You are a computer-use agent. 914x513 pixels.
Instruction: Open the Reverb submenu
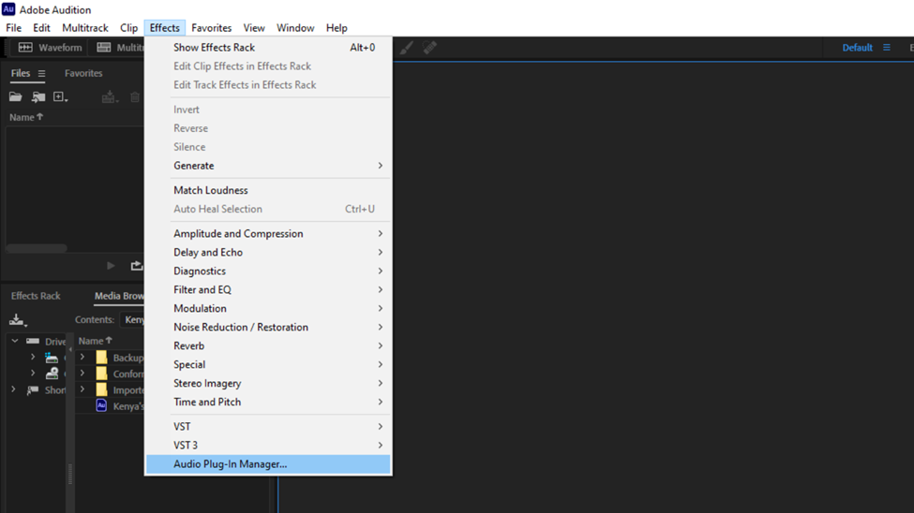(268, 345)
